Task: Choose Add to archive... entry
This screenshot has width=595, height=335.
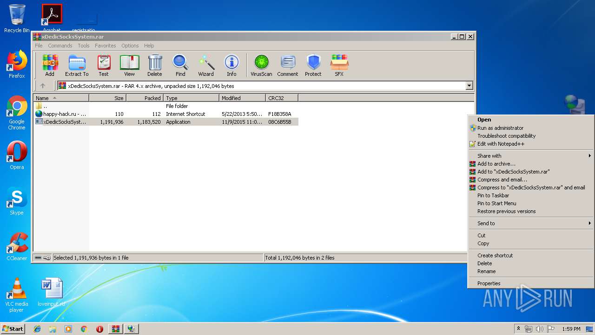Action: [x=531, y=164]
